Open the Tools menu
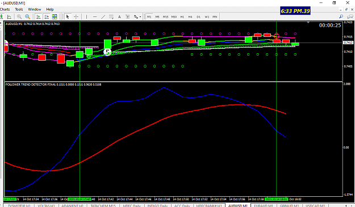Image resolution: width=355 pixels, height=207 pixels. (x=19, y=9)
